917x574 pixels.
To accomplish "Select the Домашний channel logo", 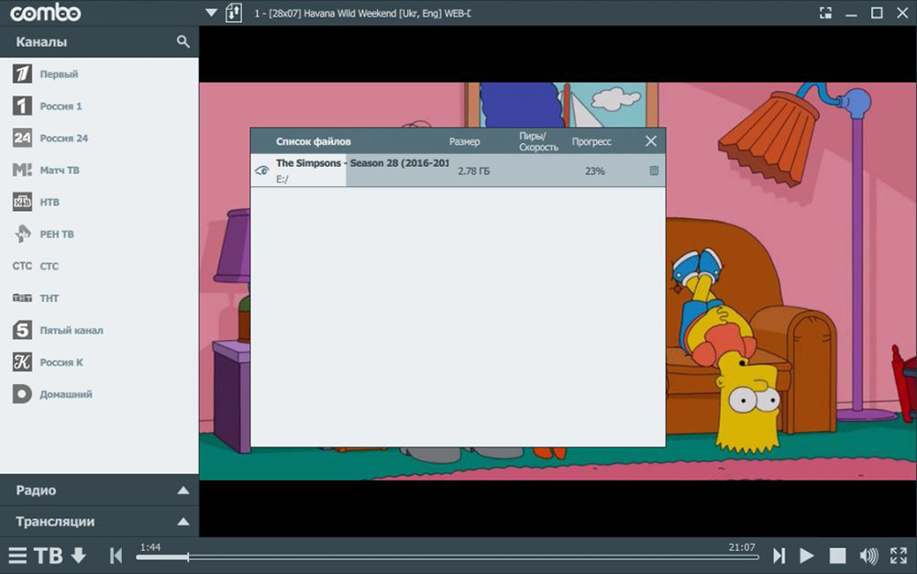I will [x=22, y=394].
